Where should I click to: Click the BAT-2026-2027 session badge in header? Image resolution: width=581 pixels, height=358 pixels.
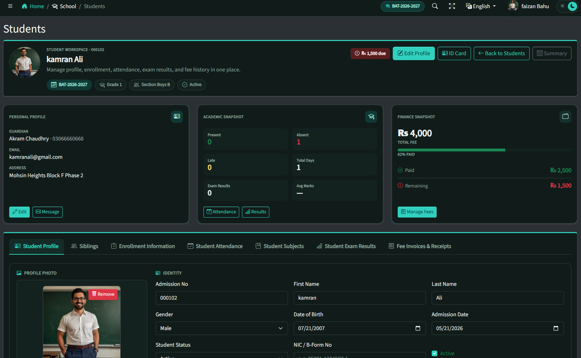pyautogui.click(x=402, y=6)
